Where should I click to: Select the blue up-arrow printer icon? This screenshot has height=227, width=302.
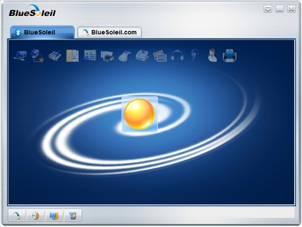[230, 56]
